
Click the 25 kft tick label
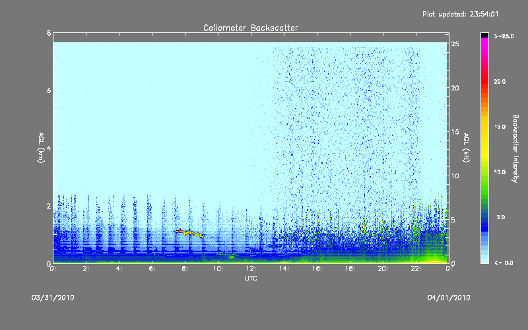[455, 44]
